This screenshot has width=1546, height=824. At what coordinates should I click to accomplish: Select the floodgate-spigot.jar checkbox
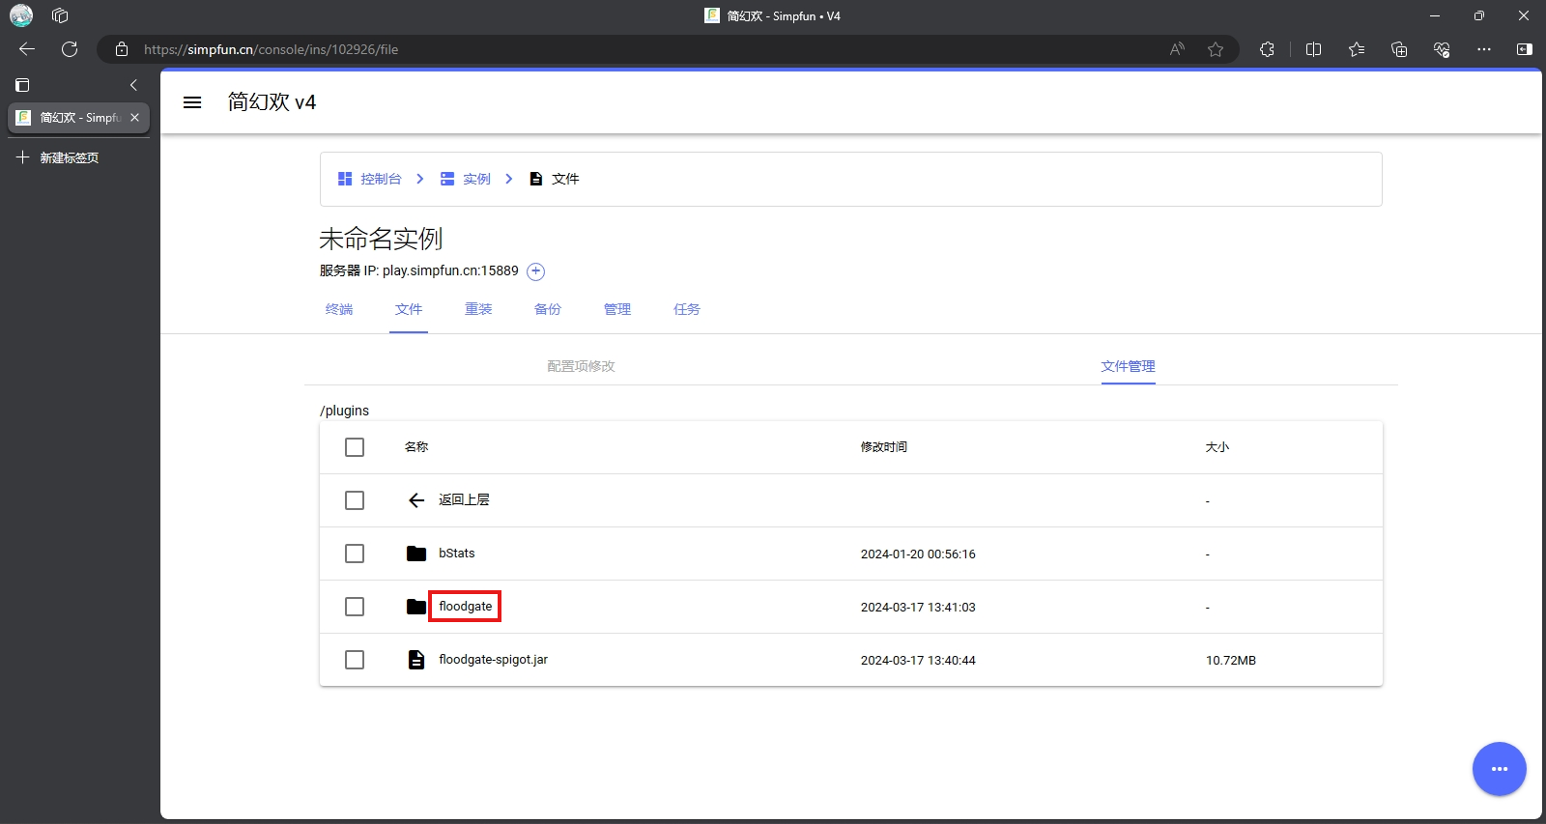coord(355,660)
